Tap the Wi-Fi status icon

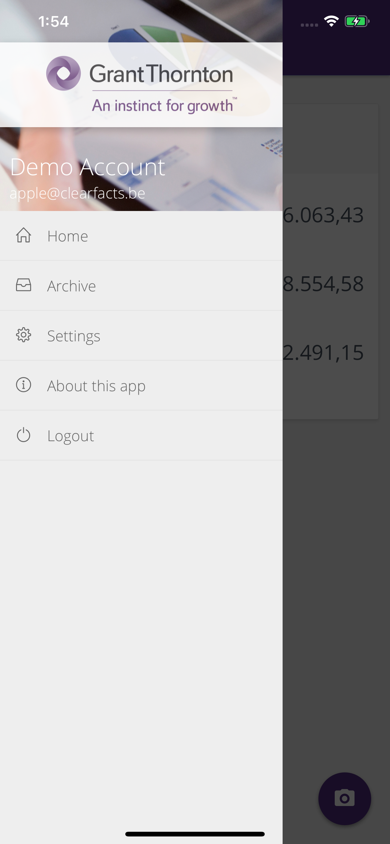pyautogui.click(x=331, y=22)
